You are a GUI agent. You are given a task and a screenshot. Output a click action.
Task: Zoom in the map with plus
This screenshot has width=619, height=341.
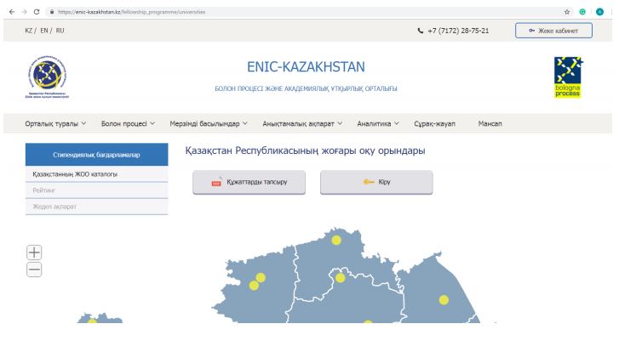[34, 253]
